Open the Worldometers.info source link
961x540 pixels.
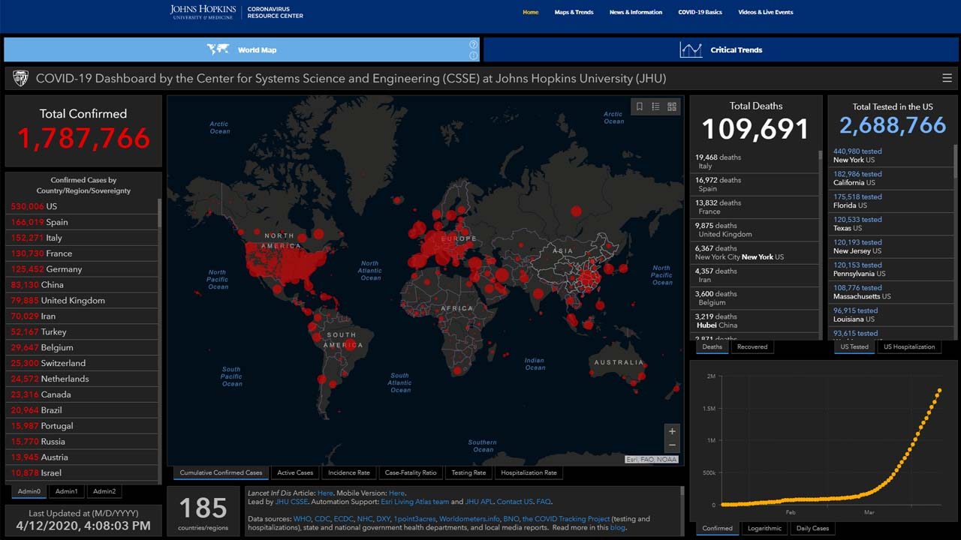pyautogui.click(x=469, y=519)
